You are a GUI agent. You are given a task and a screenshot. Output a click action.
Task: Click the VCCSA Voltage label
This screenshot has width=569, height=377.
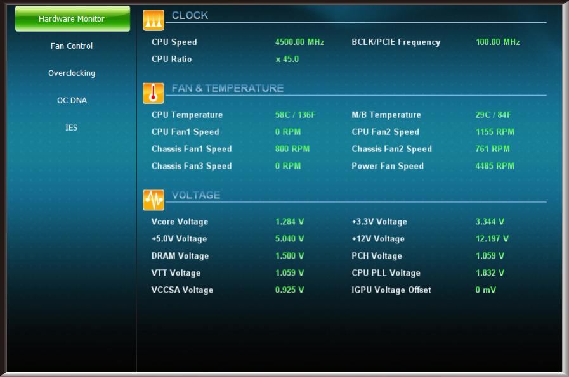point(182,290)
